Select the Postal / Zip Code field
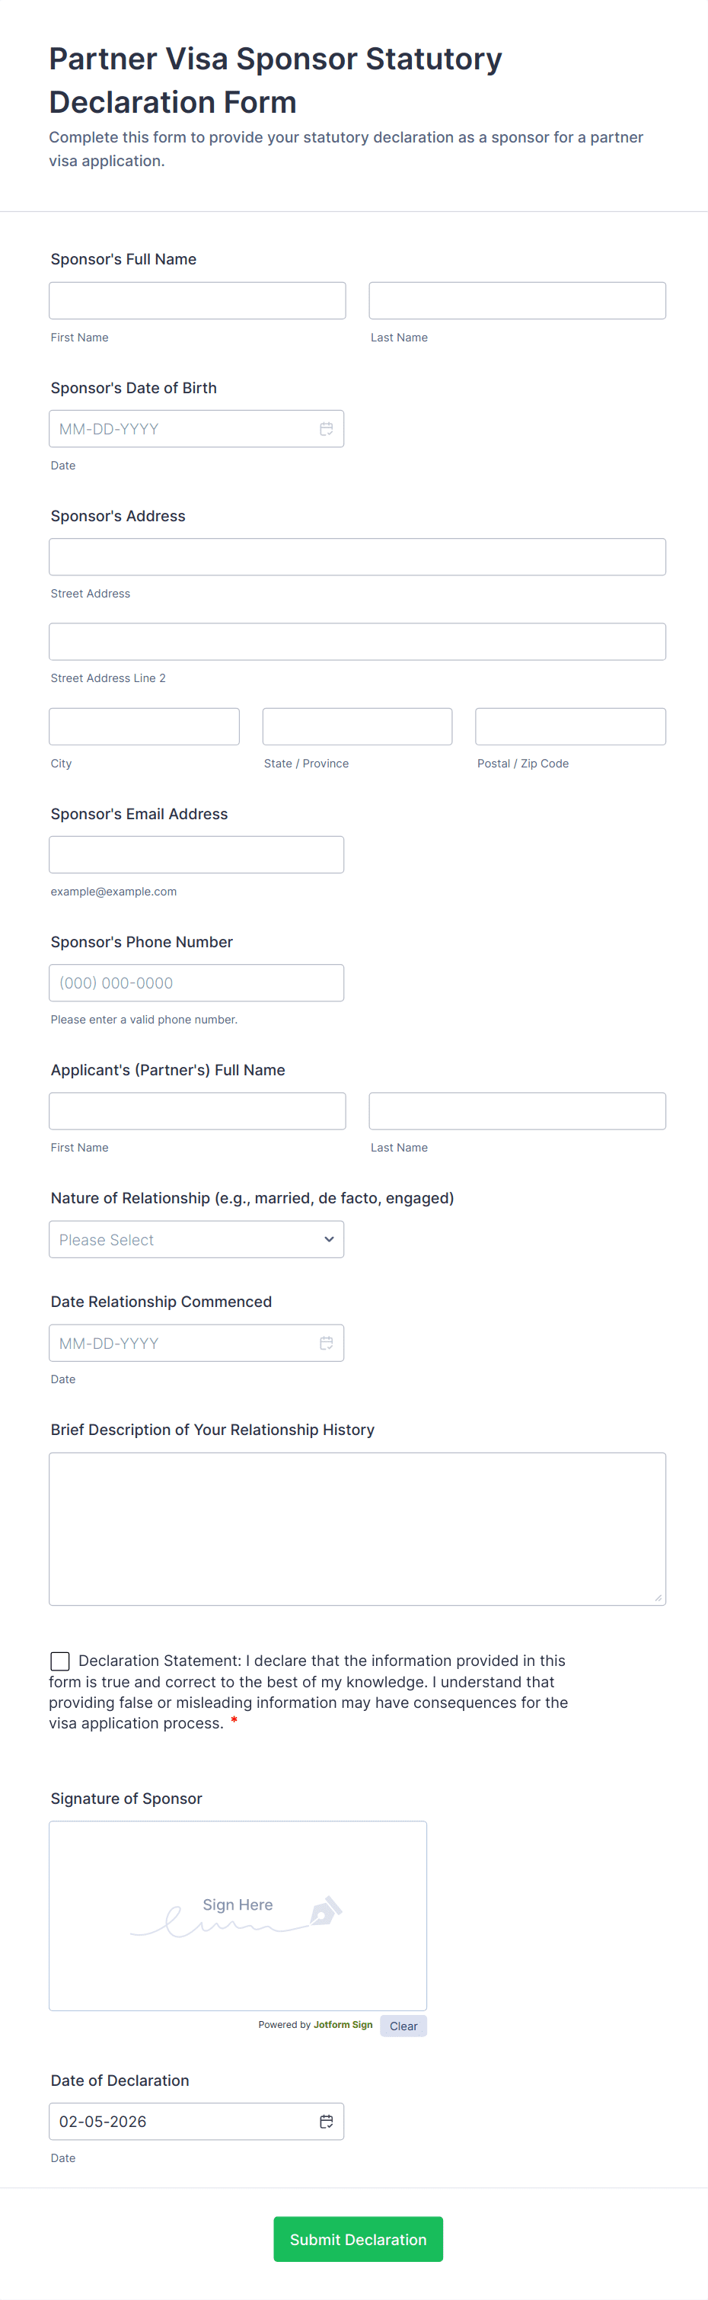Viewport: 708px width, 2300px height. point(569,727)
